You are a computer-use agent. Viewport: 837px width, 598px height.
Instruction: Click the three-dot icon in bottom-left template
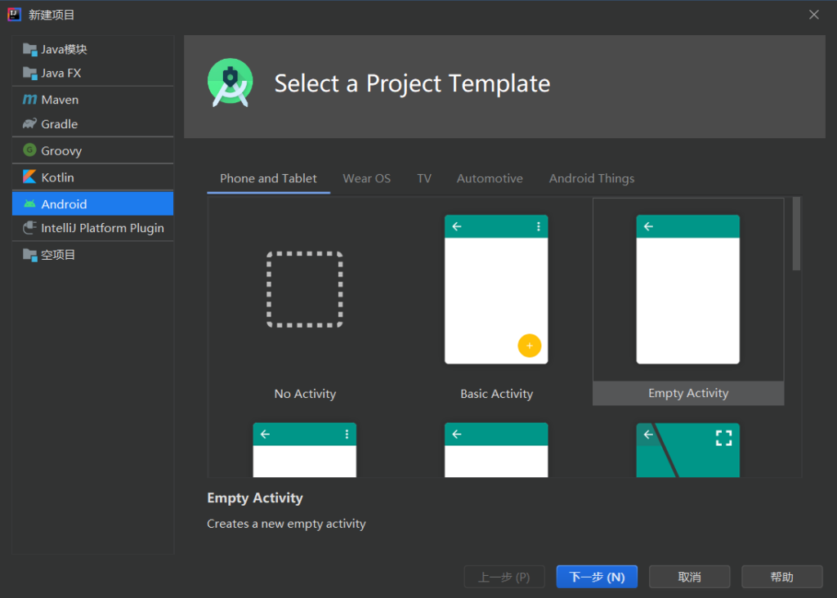tap(347, 435)
